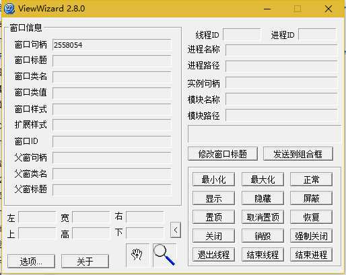346x275 pixels.
Task: Click the 窗口标题 input field
Action: coord(112,61)
